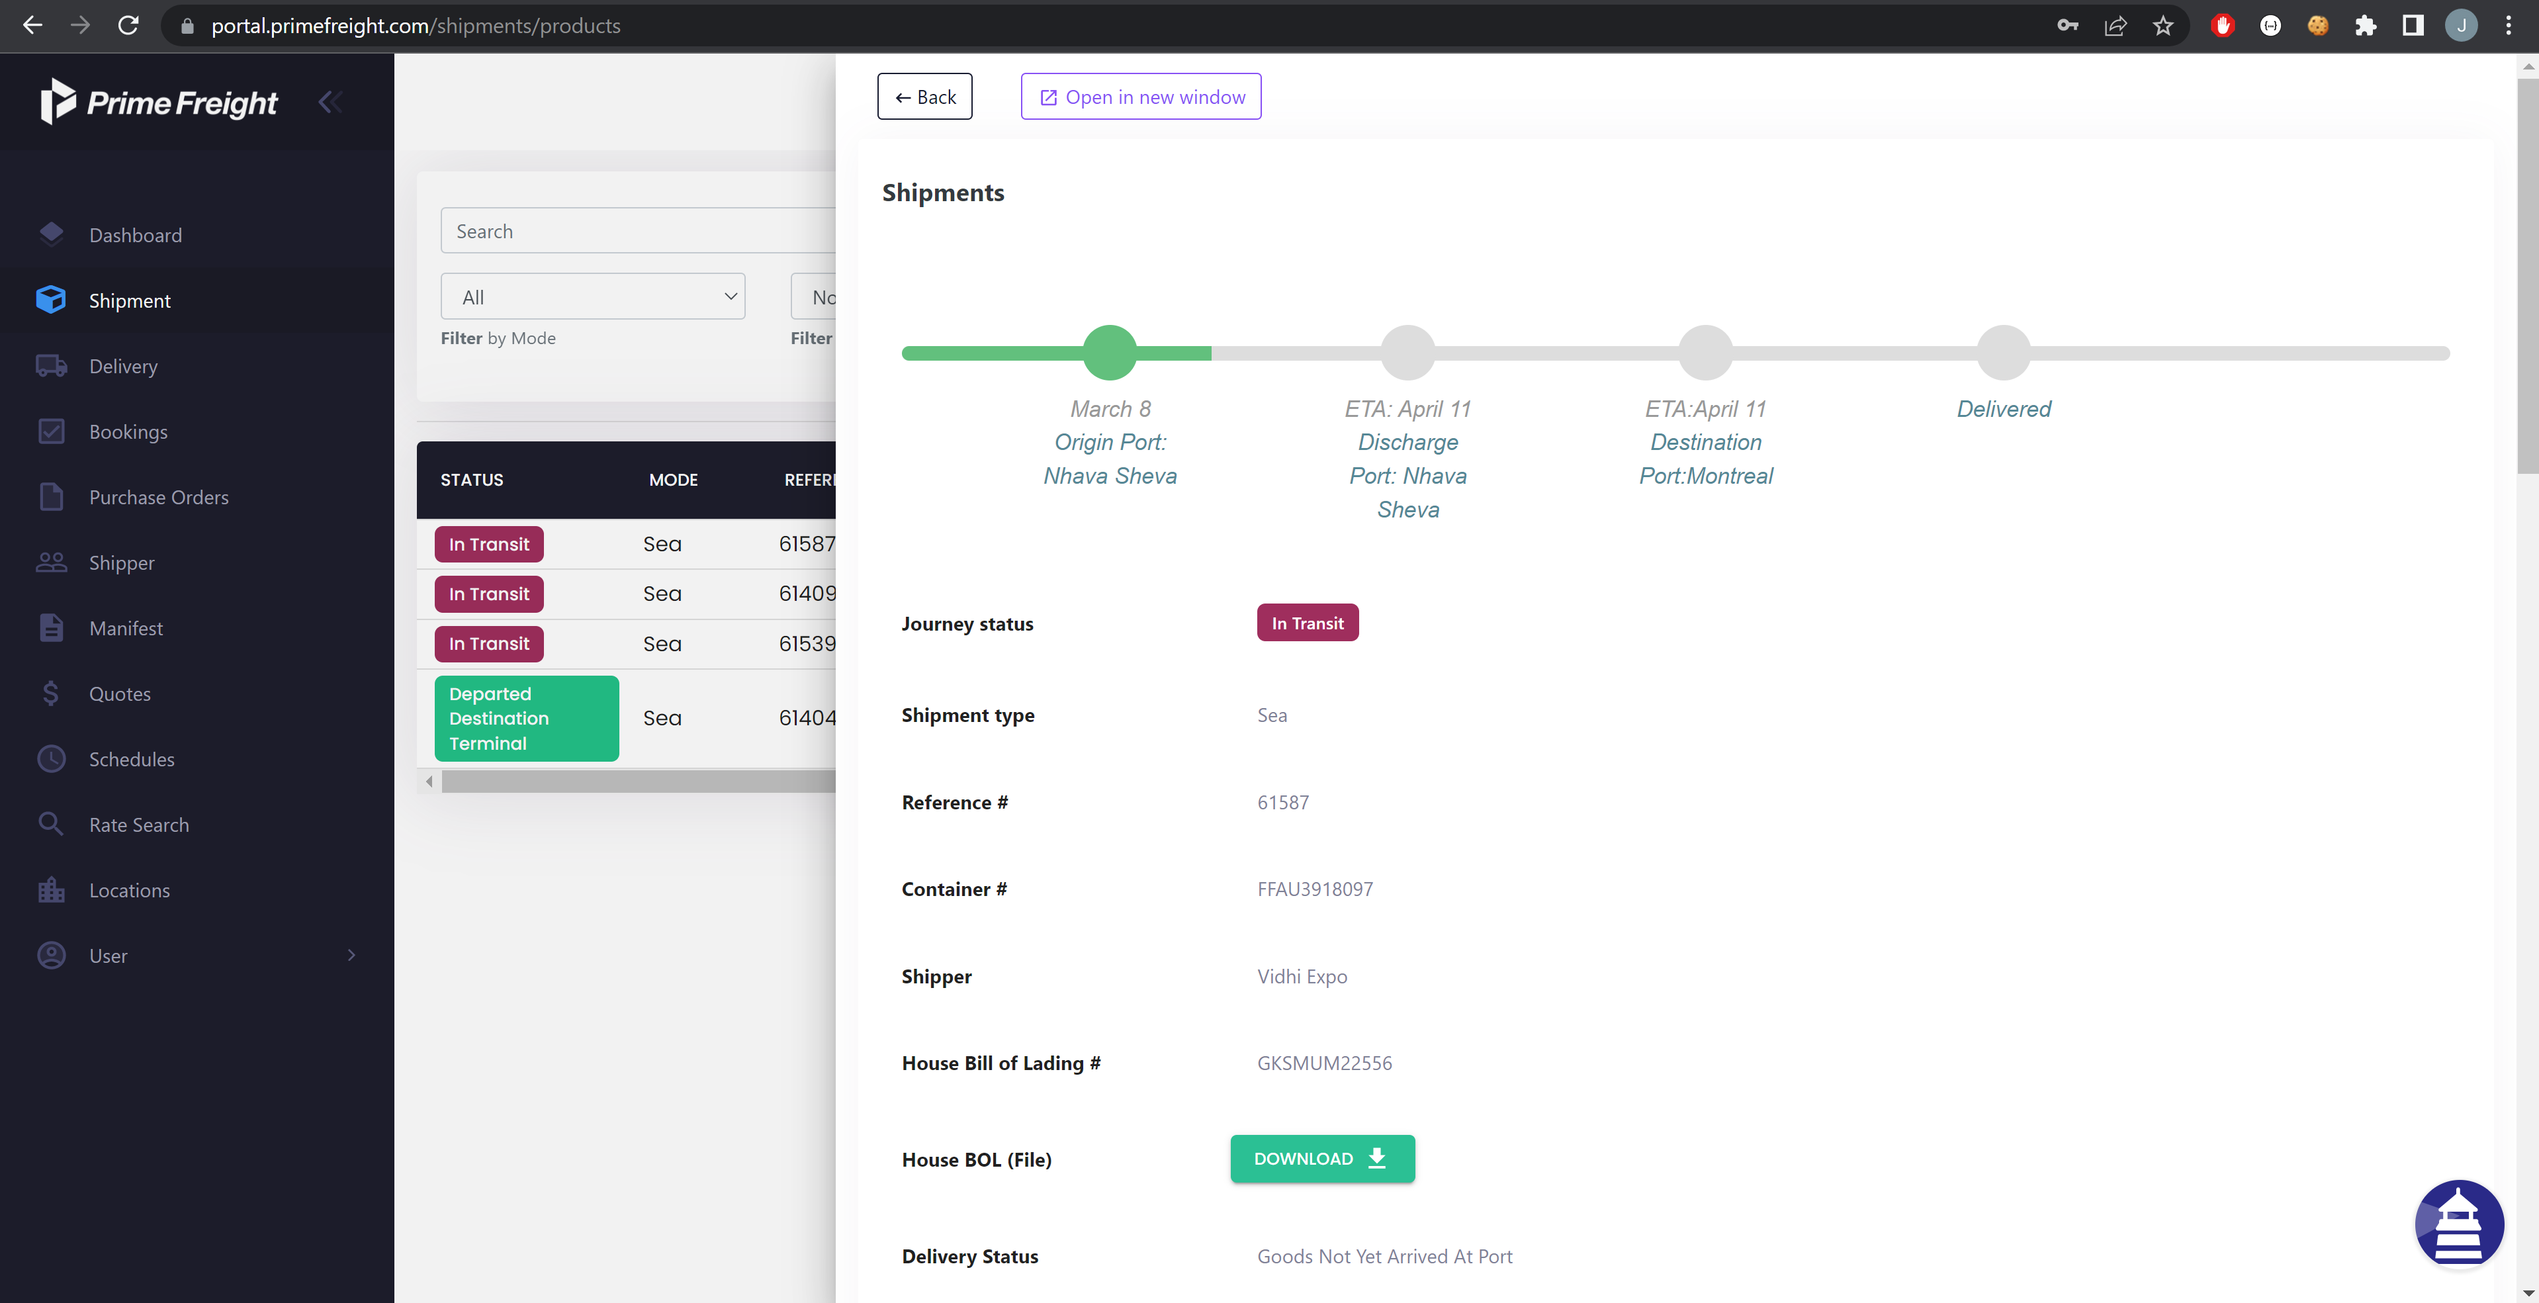The height and width of the screenshot is (1303, 2539).
Task: Click the Destination Port Montreal marker
Action: click(1705, 352)
